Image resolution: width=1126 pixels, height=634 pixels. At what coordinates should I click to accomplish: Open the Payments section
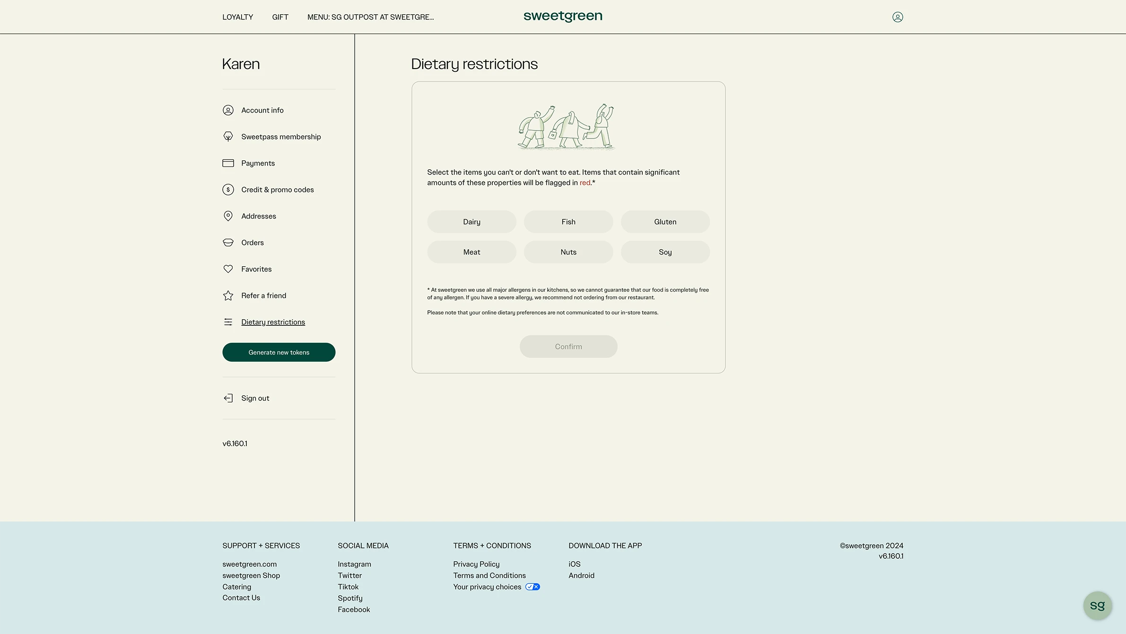(x=258, y=163)
